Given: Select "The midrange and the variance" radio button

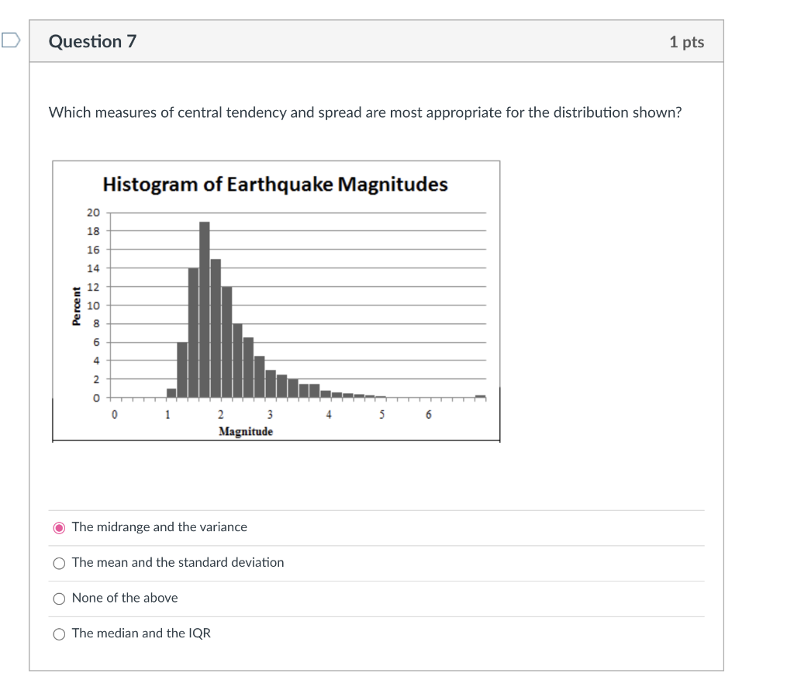Looking at the screenshot, I should pyautogui.click(x=59, y=527).
